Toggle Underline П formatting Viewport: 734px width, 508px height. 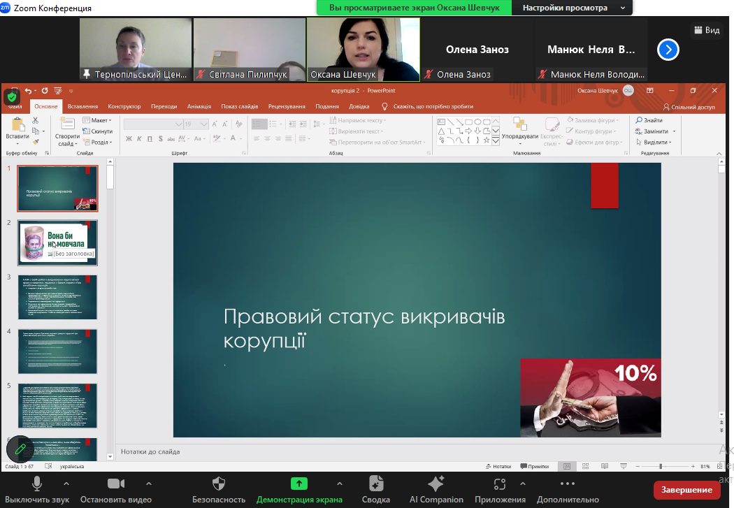pos(150,138)
